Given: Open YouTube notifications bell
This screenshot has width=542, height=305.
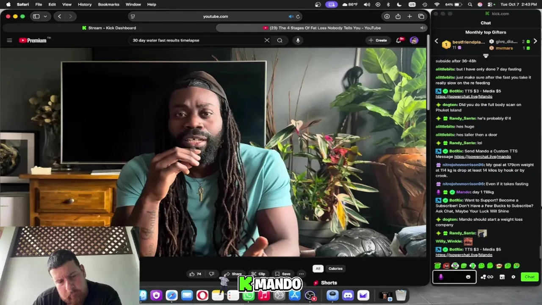Looking at the screenshot, I should pyautogui.click(x=399, y=40).
